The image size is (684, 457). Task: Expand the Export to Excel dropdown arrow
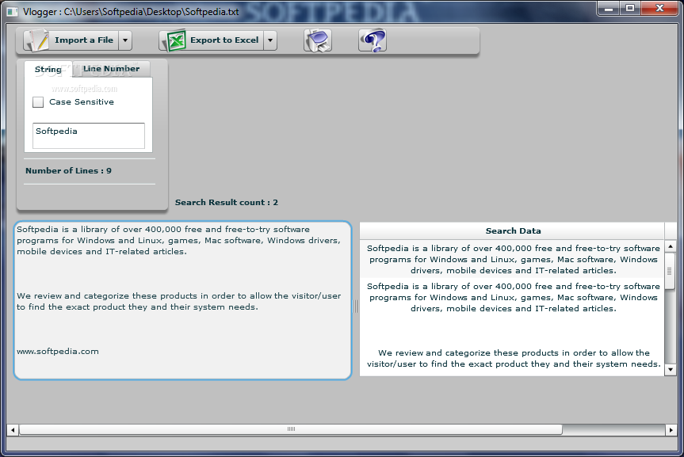tap(270, 40)
